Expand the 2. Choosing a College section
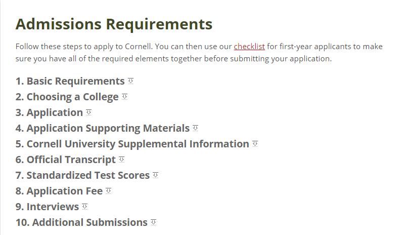404x235 pixels. click(67, 97)
